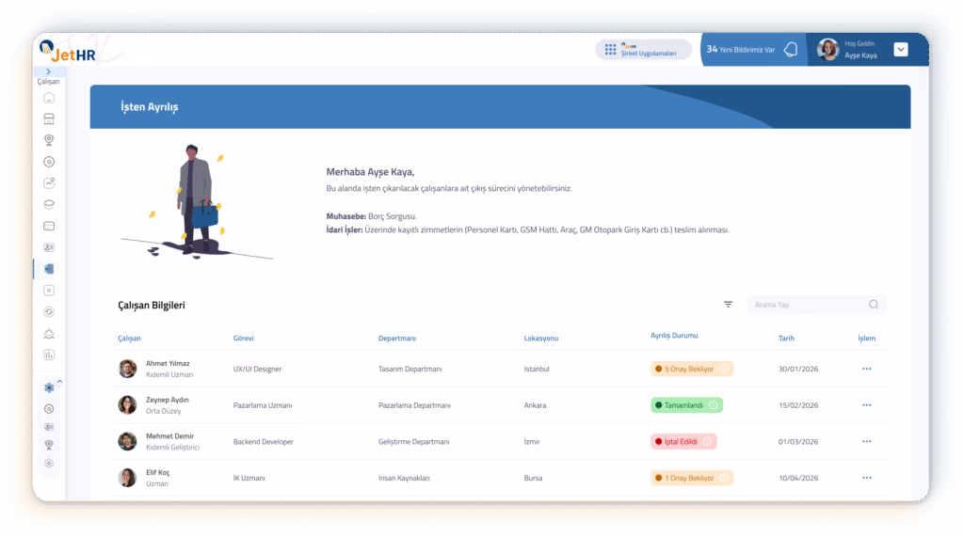Open the user dropdown next to Ayşe Kaya

tap(901, 50)
